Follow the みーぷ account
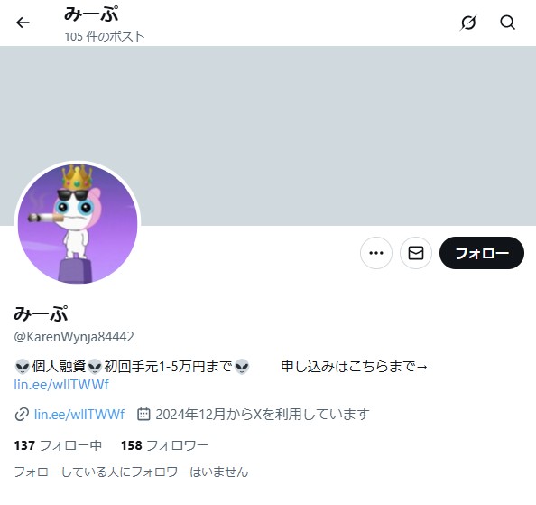The image size is (536, 505). pyautogui.click(x=482, y=253)
